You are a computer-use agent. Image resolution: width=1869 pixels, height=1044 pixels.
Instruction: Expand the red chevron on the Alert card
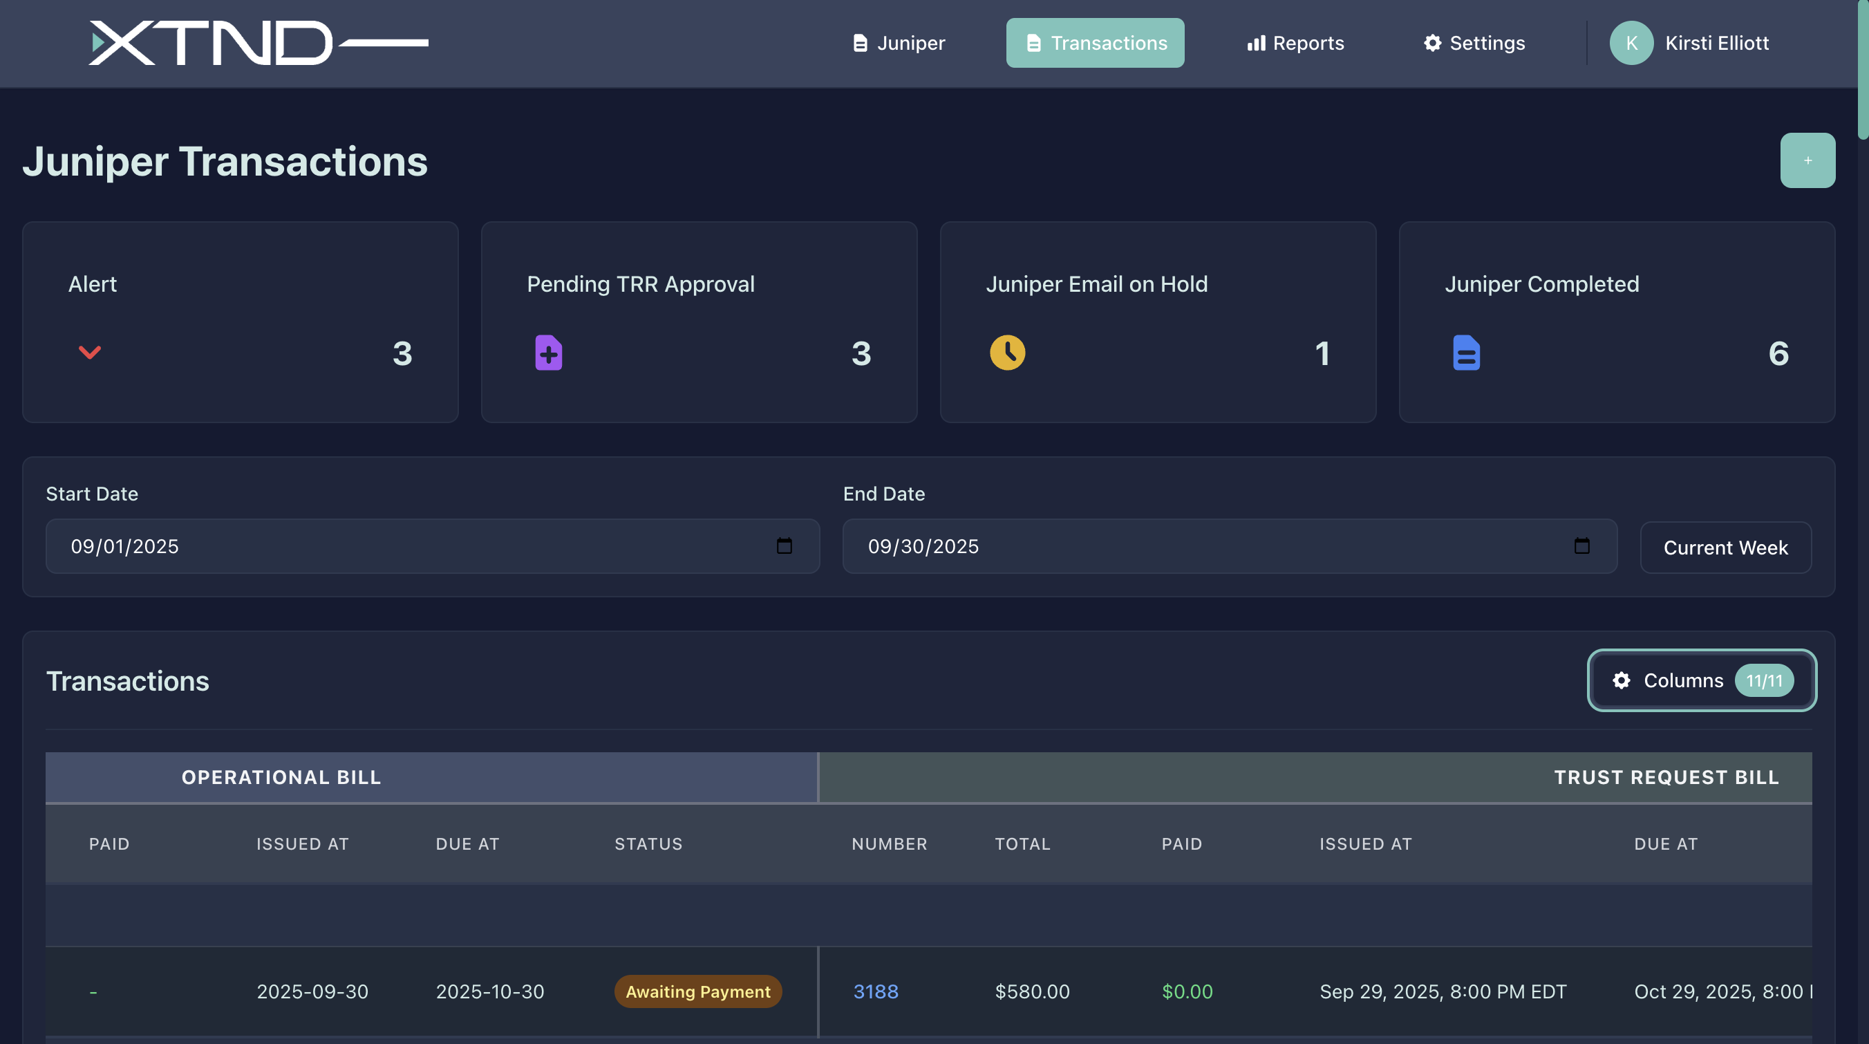89,353
